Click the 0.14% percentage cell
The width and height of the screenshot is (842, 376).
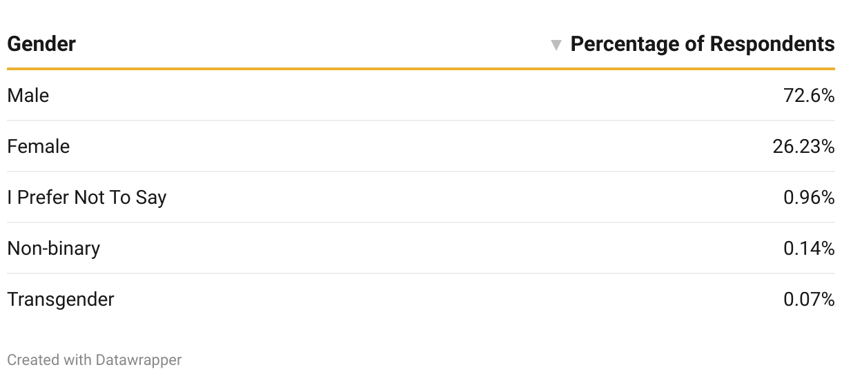coord(809,248)
